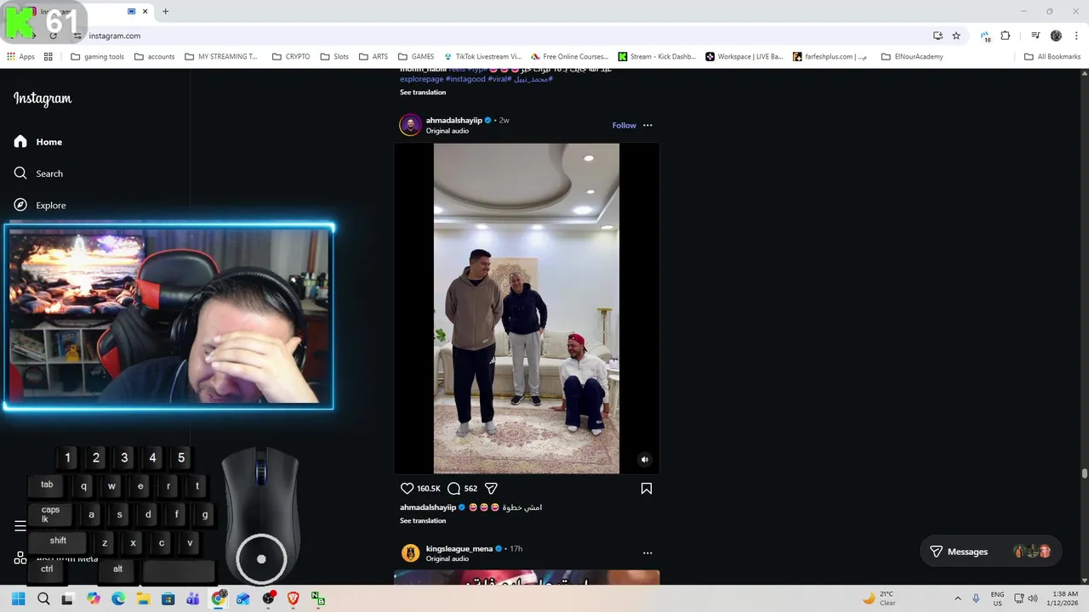Open the media control icon in Chrome toolbar
The width and height of the screenshot is (1089, 612).
point(1035,36)
